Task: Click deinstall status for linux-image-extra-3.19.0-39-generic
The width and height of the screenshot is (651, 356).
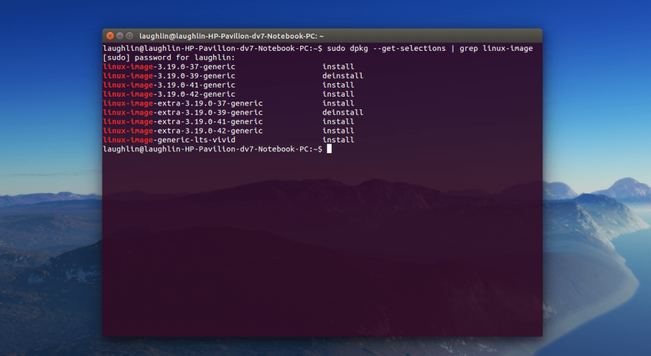Action: coord(343,113)
